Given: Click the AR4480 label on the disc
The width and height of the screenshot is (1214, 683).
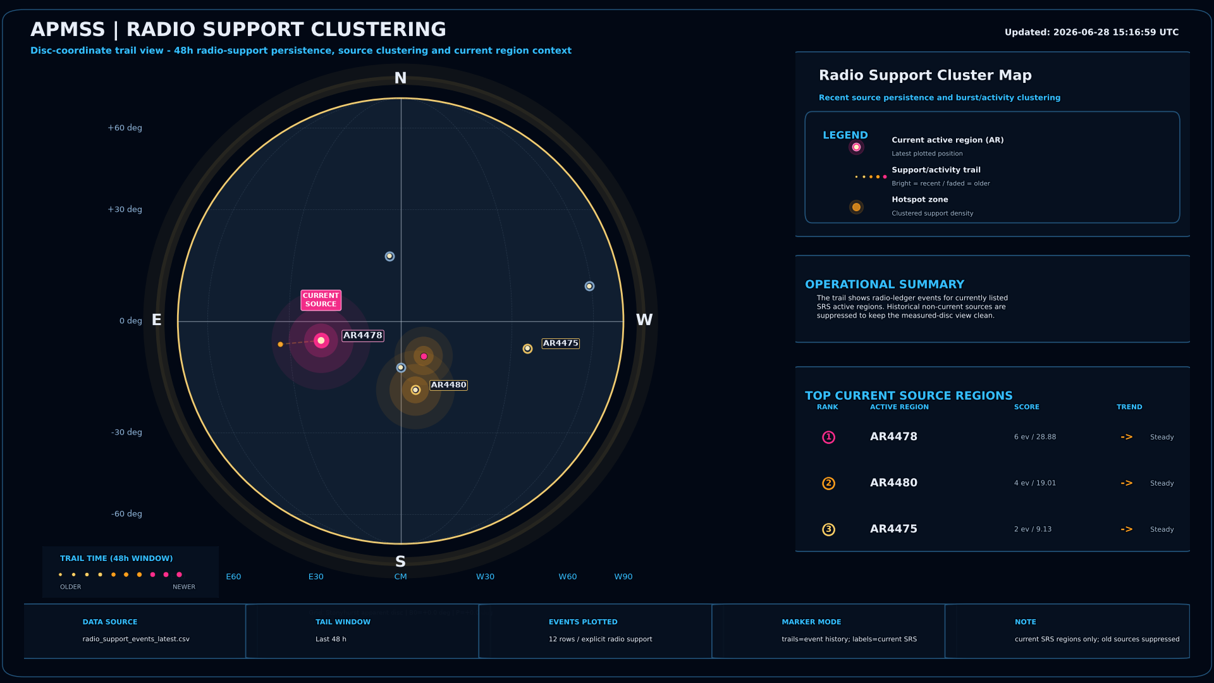Looking at the screenshot, I should coord(449,385).
